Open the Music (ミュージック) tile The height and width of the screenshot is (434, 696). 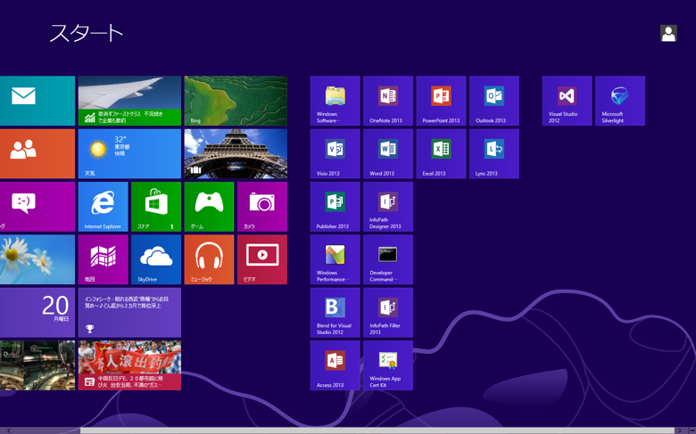[x=209, y=259]
